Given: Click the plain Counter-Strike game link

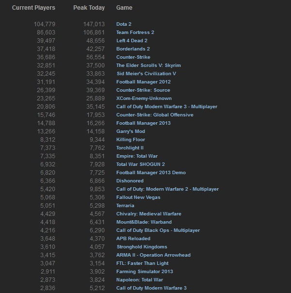Looking at the screenshot, I should tap(133, 57).
